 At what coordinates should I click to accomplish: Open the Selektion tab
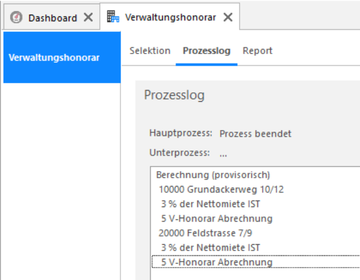point(150,51)
